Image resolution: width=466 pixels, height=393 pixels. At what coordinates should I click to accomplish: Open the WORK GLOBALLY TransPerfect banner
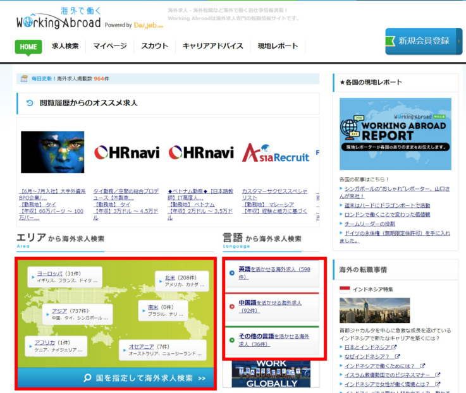(271, 374)
